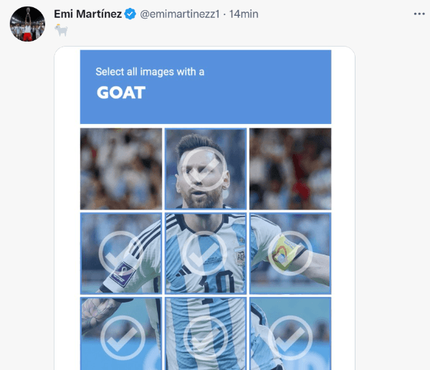The width and height of the screenshot is (430, 370).
Task: Uncheck the tile with purple sleeve patch
Action: tap(121, 253)
